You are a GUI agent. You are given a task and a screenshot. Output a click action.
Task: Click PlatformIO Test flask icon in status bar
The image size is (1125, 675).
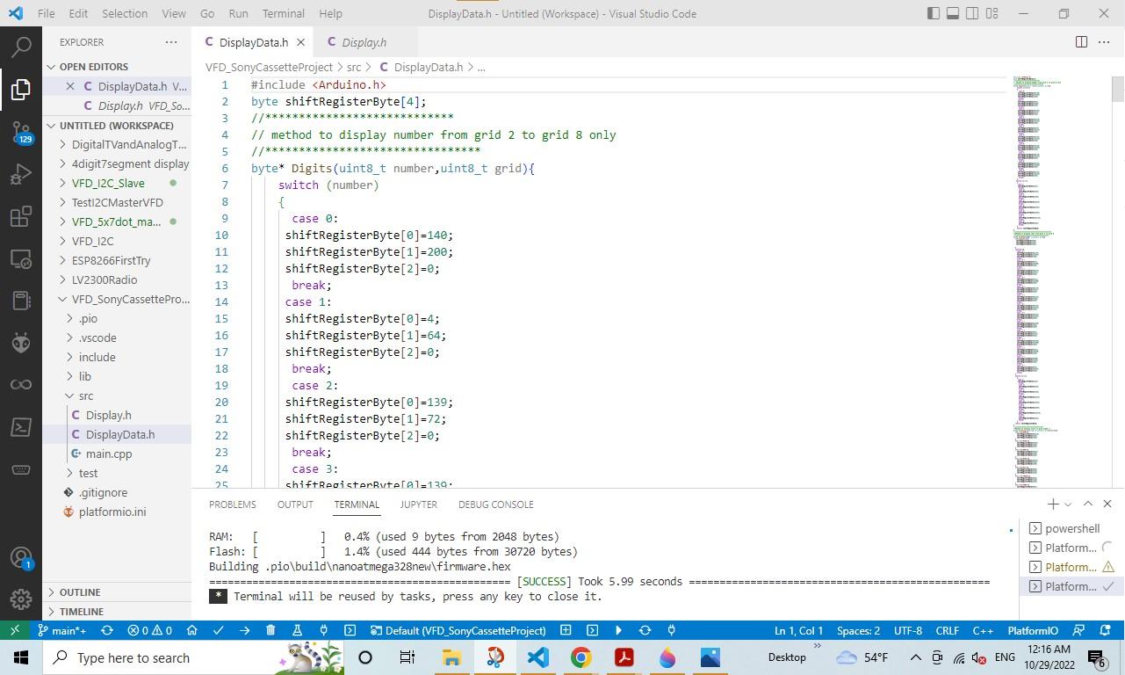297,630
